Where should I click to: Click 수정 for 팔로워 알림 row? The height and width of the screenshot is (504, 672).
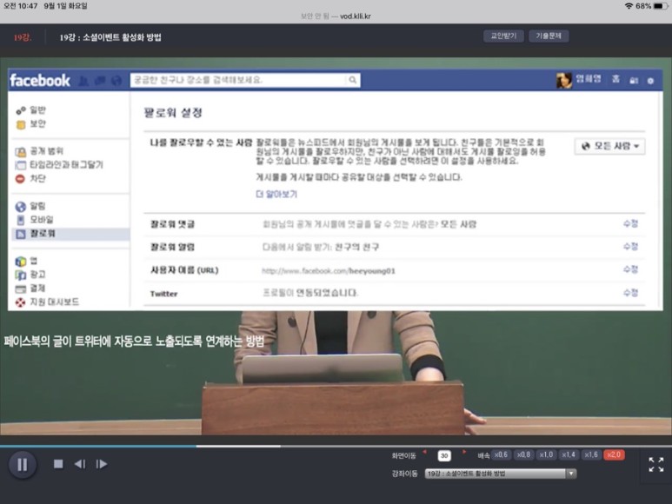630,246
